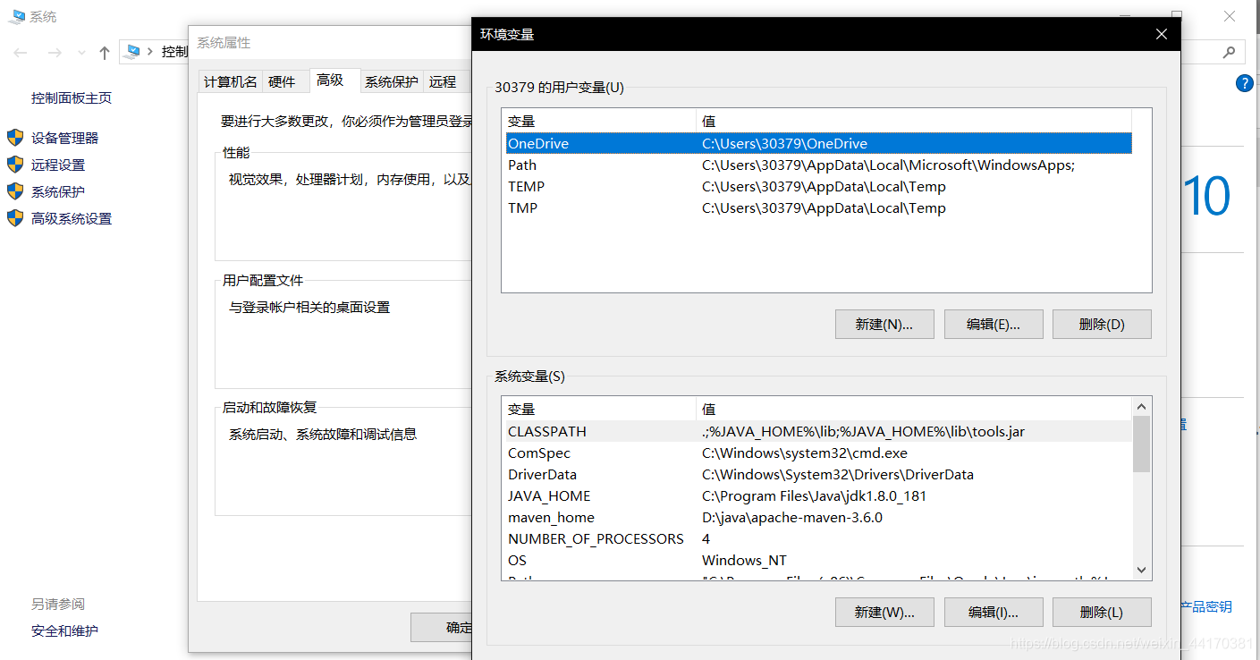Click 编辑(E) for user variables
1260x660 pixels.
pyautogui.click(x=994, y=324)
